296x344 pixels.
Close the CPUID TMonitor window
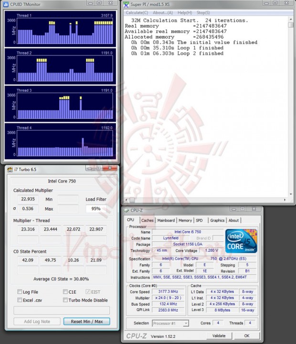(111, 3)
